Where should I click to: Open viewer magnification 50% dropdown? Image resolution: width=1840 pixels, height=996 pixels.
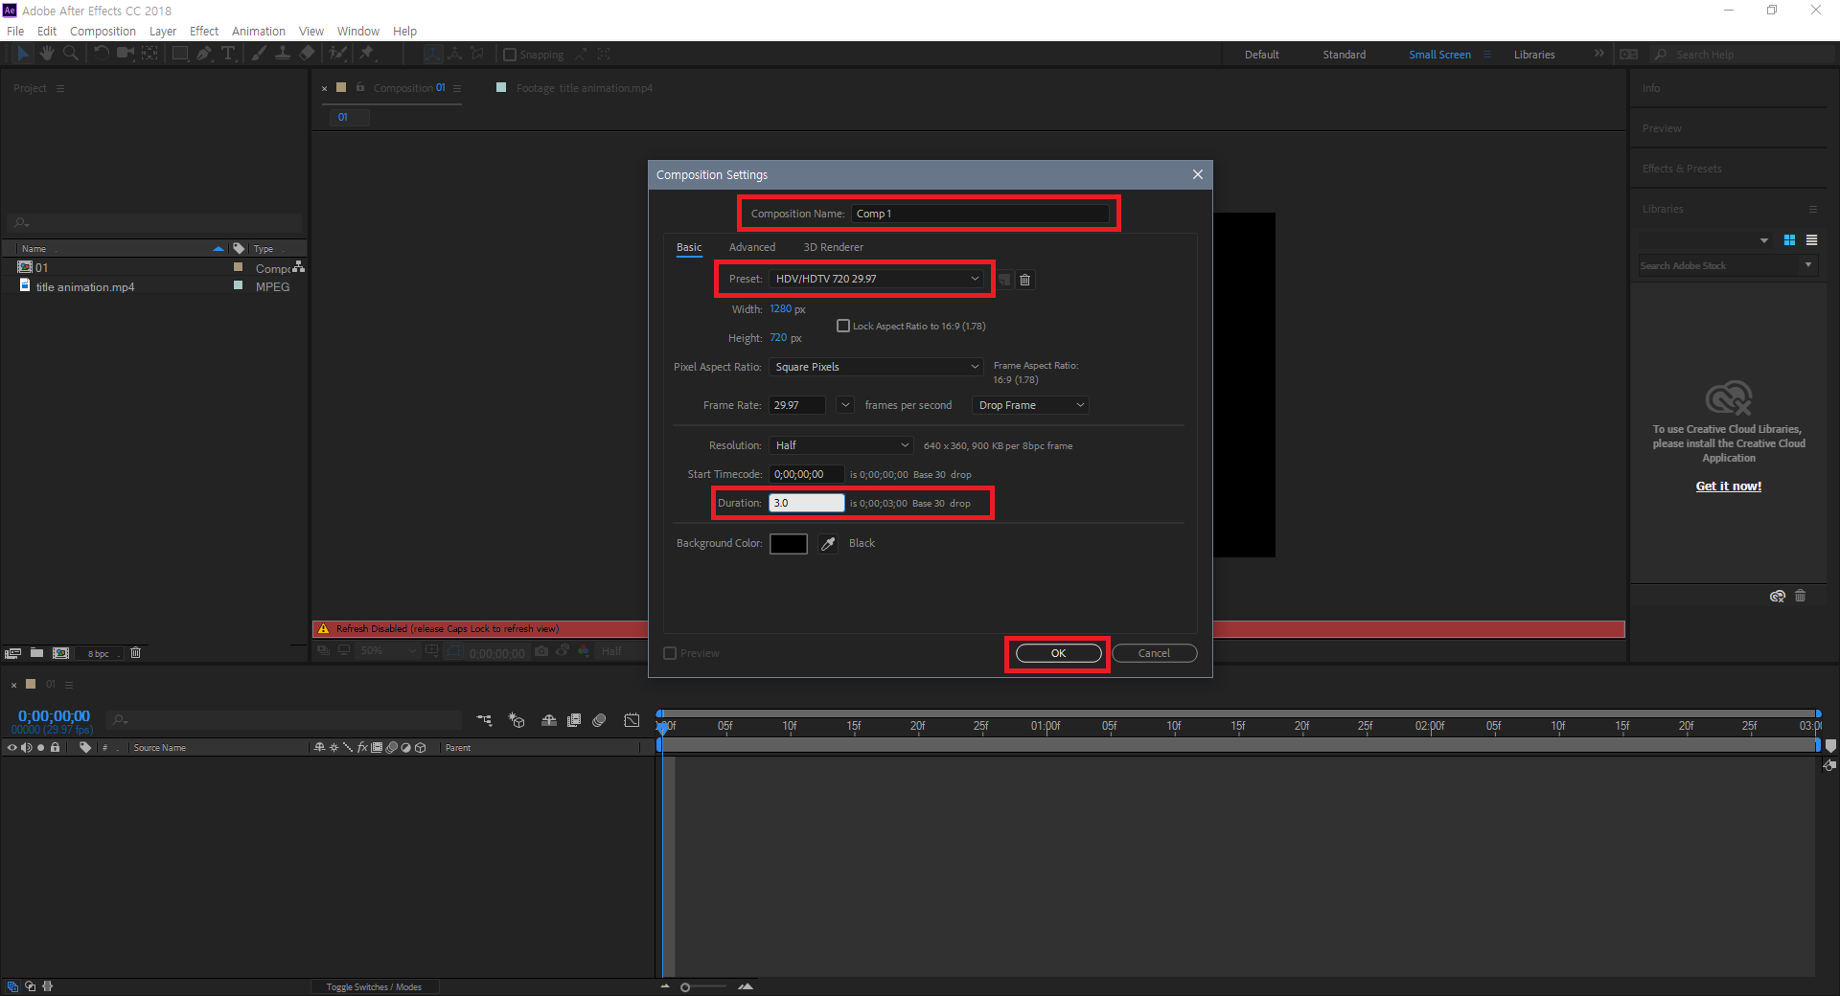387,650
